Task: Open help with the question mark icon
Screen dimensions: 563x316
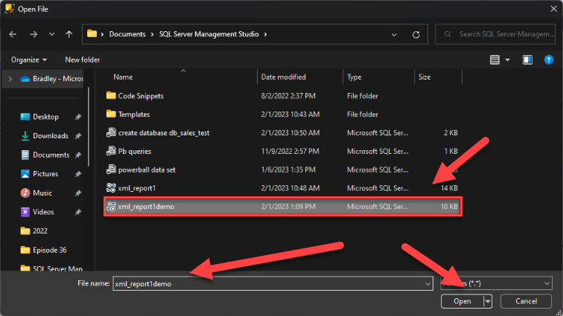Action: click(x=549, y=60)
